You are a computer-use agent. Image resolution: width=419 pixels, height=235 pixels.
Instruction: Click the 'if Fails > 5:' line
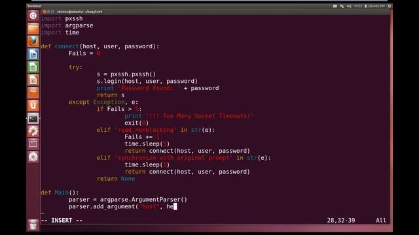pos(119,109)
